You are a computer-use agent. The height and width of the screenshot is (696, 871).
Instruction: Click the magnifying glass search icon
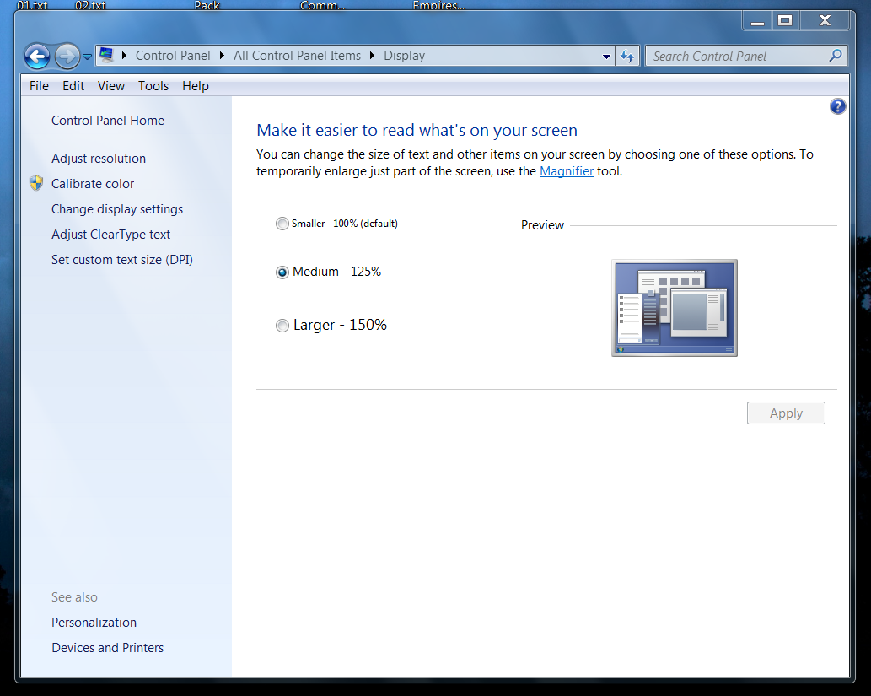(835, 57)
